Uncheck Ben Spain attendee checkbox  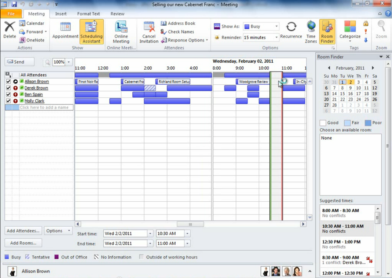click(x=8, y=94)
